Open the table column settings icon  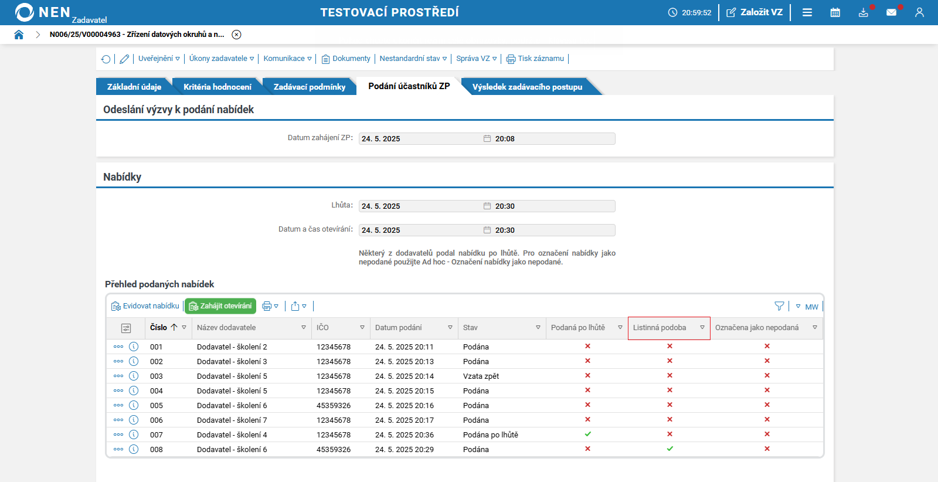point(126,328)
